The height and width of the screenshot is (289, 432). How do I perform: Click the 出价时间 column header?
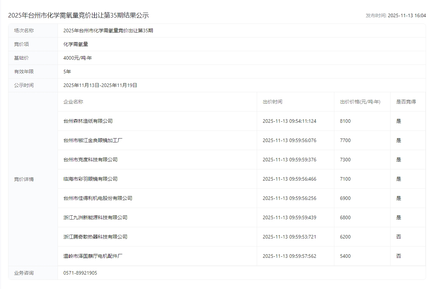(272, 102)
